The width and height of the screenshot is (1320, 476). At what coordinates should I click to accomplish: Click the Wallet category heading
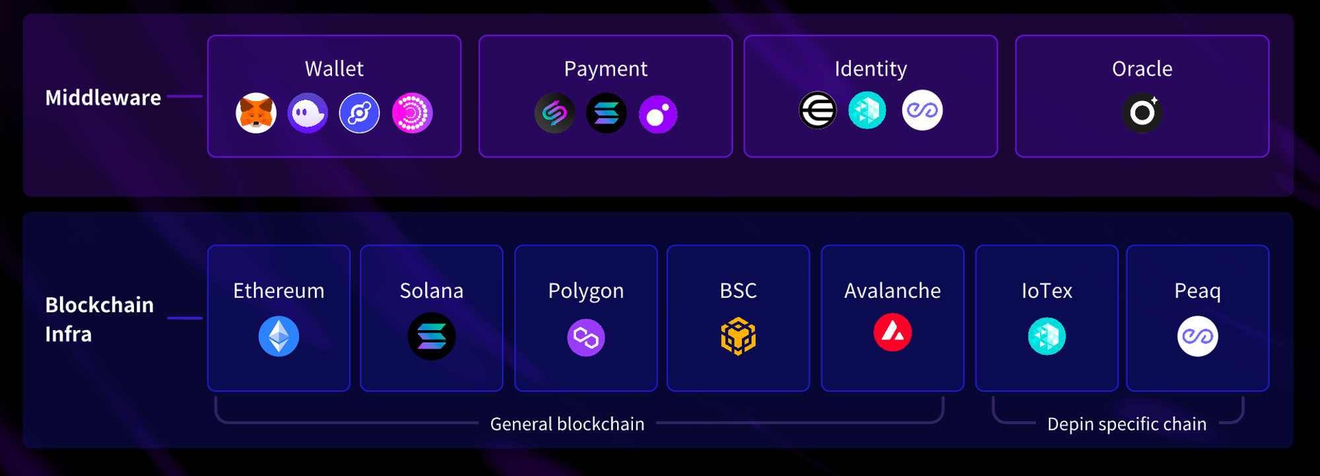click(334, 69)
